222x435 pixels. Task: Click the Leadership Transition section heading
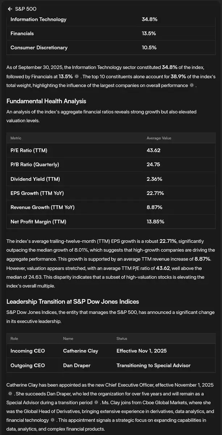coord(73,302)
